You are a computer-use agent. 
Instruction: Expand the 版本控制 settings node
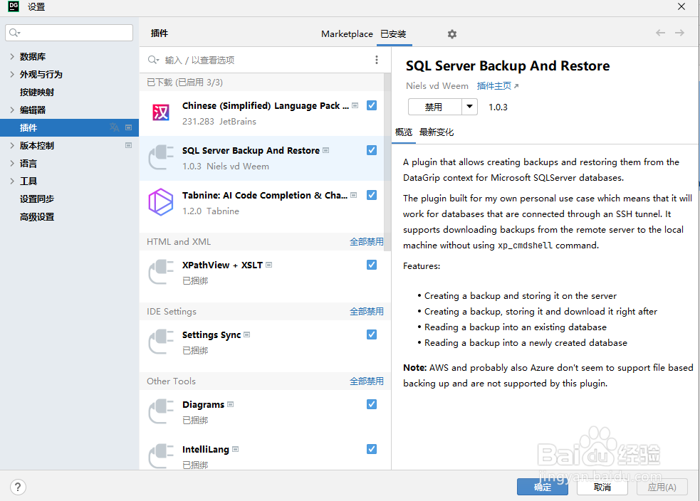click(x=12, y=145)
